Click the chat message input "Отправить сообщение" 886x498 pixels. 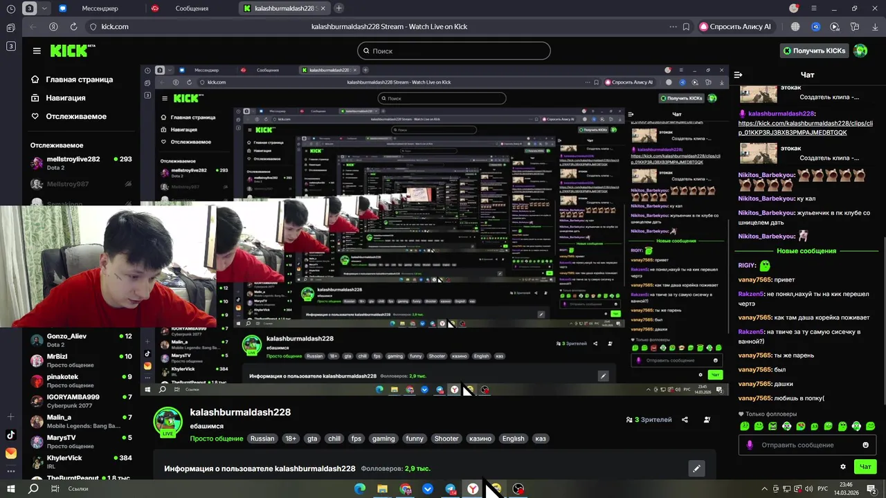pyautogui.click(x=806, y=445)
